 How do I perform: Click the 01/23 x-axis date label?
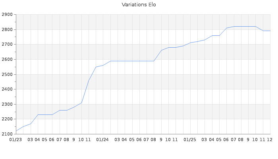tap(16, 140)
